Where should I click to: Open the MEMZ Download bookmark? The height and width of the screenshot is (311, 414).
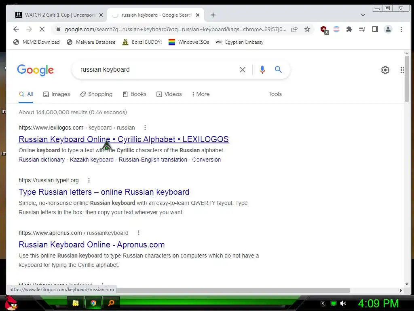37,42
